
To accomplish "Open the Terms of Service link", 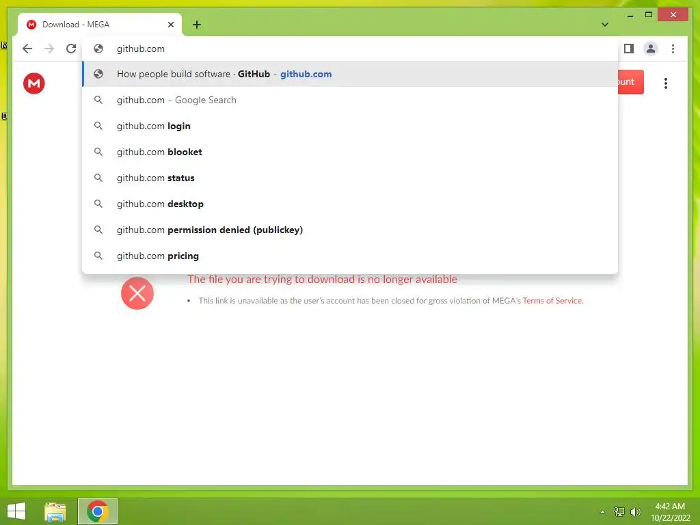I will (552, 301).
